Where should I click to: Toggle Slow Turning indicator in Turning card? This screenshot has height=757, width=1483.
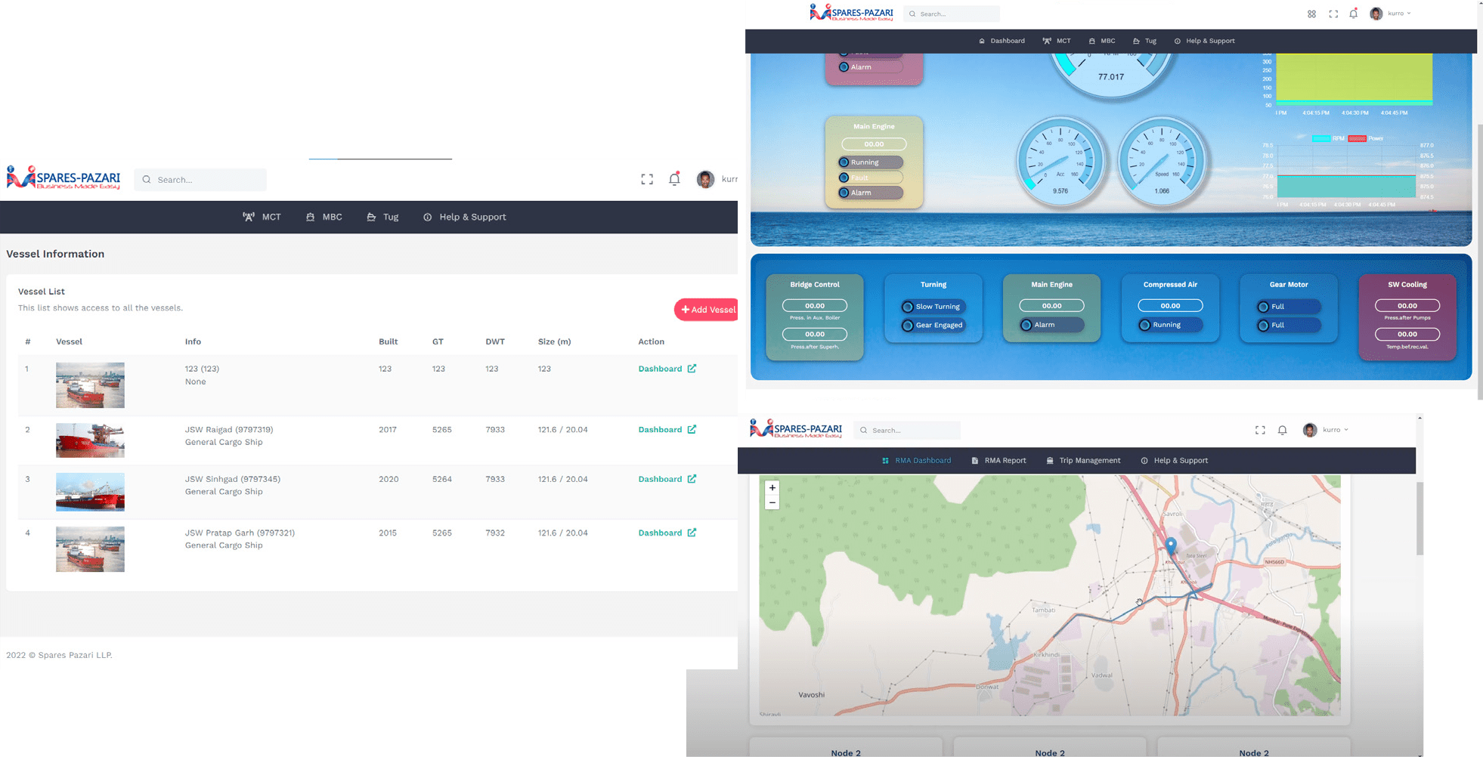pos(933,307)
